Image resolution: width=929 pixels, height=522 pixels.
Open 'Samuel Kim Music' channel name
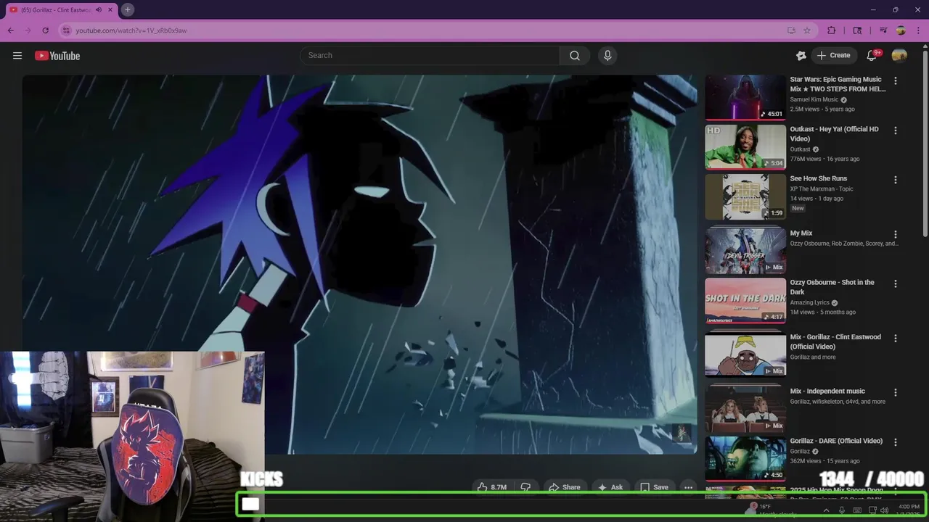[x=814, y=99]
